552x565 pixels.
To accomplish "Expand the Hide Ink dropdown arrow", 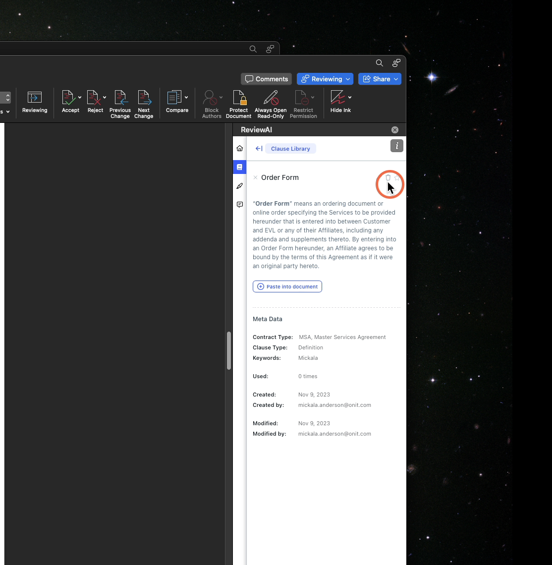I will pos(350,97).
